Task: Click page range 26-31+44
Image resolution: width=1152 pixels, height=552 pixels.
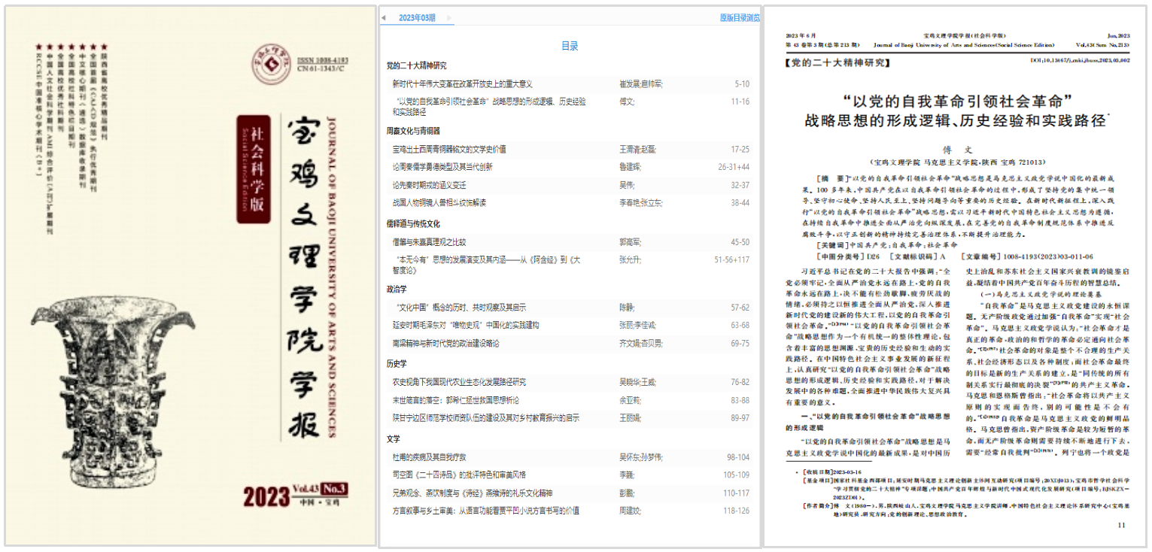Action: 734,167
